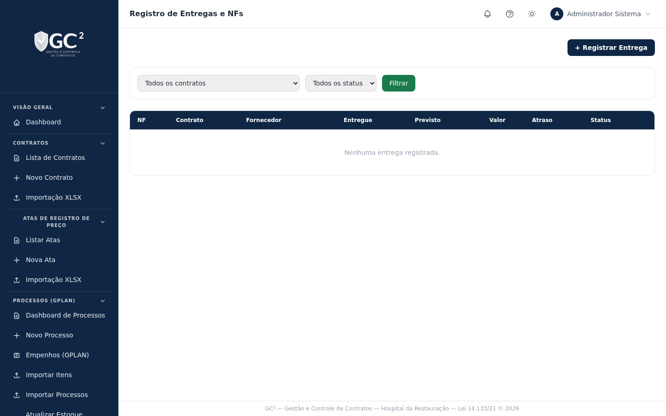Open Nova Ata menu item
Image resolution: width=666 pixels, height=416 pixels.
(59, 260)
